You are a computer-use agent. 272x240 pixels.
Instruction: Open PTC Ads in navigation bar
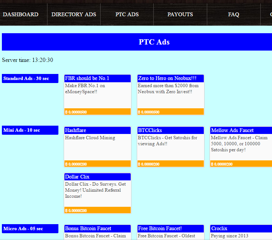127,14
